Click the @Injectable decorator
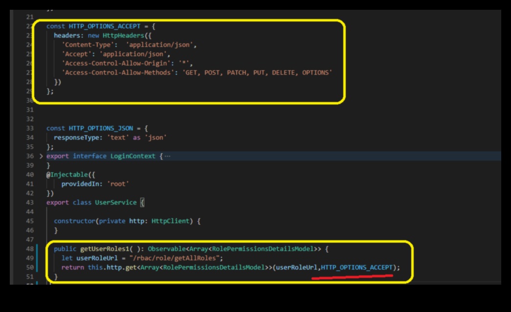The image size is (511, 312). pyautogui.click(x=65, y=175)
